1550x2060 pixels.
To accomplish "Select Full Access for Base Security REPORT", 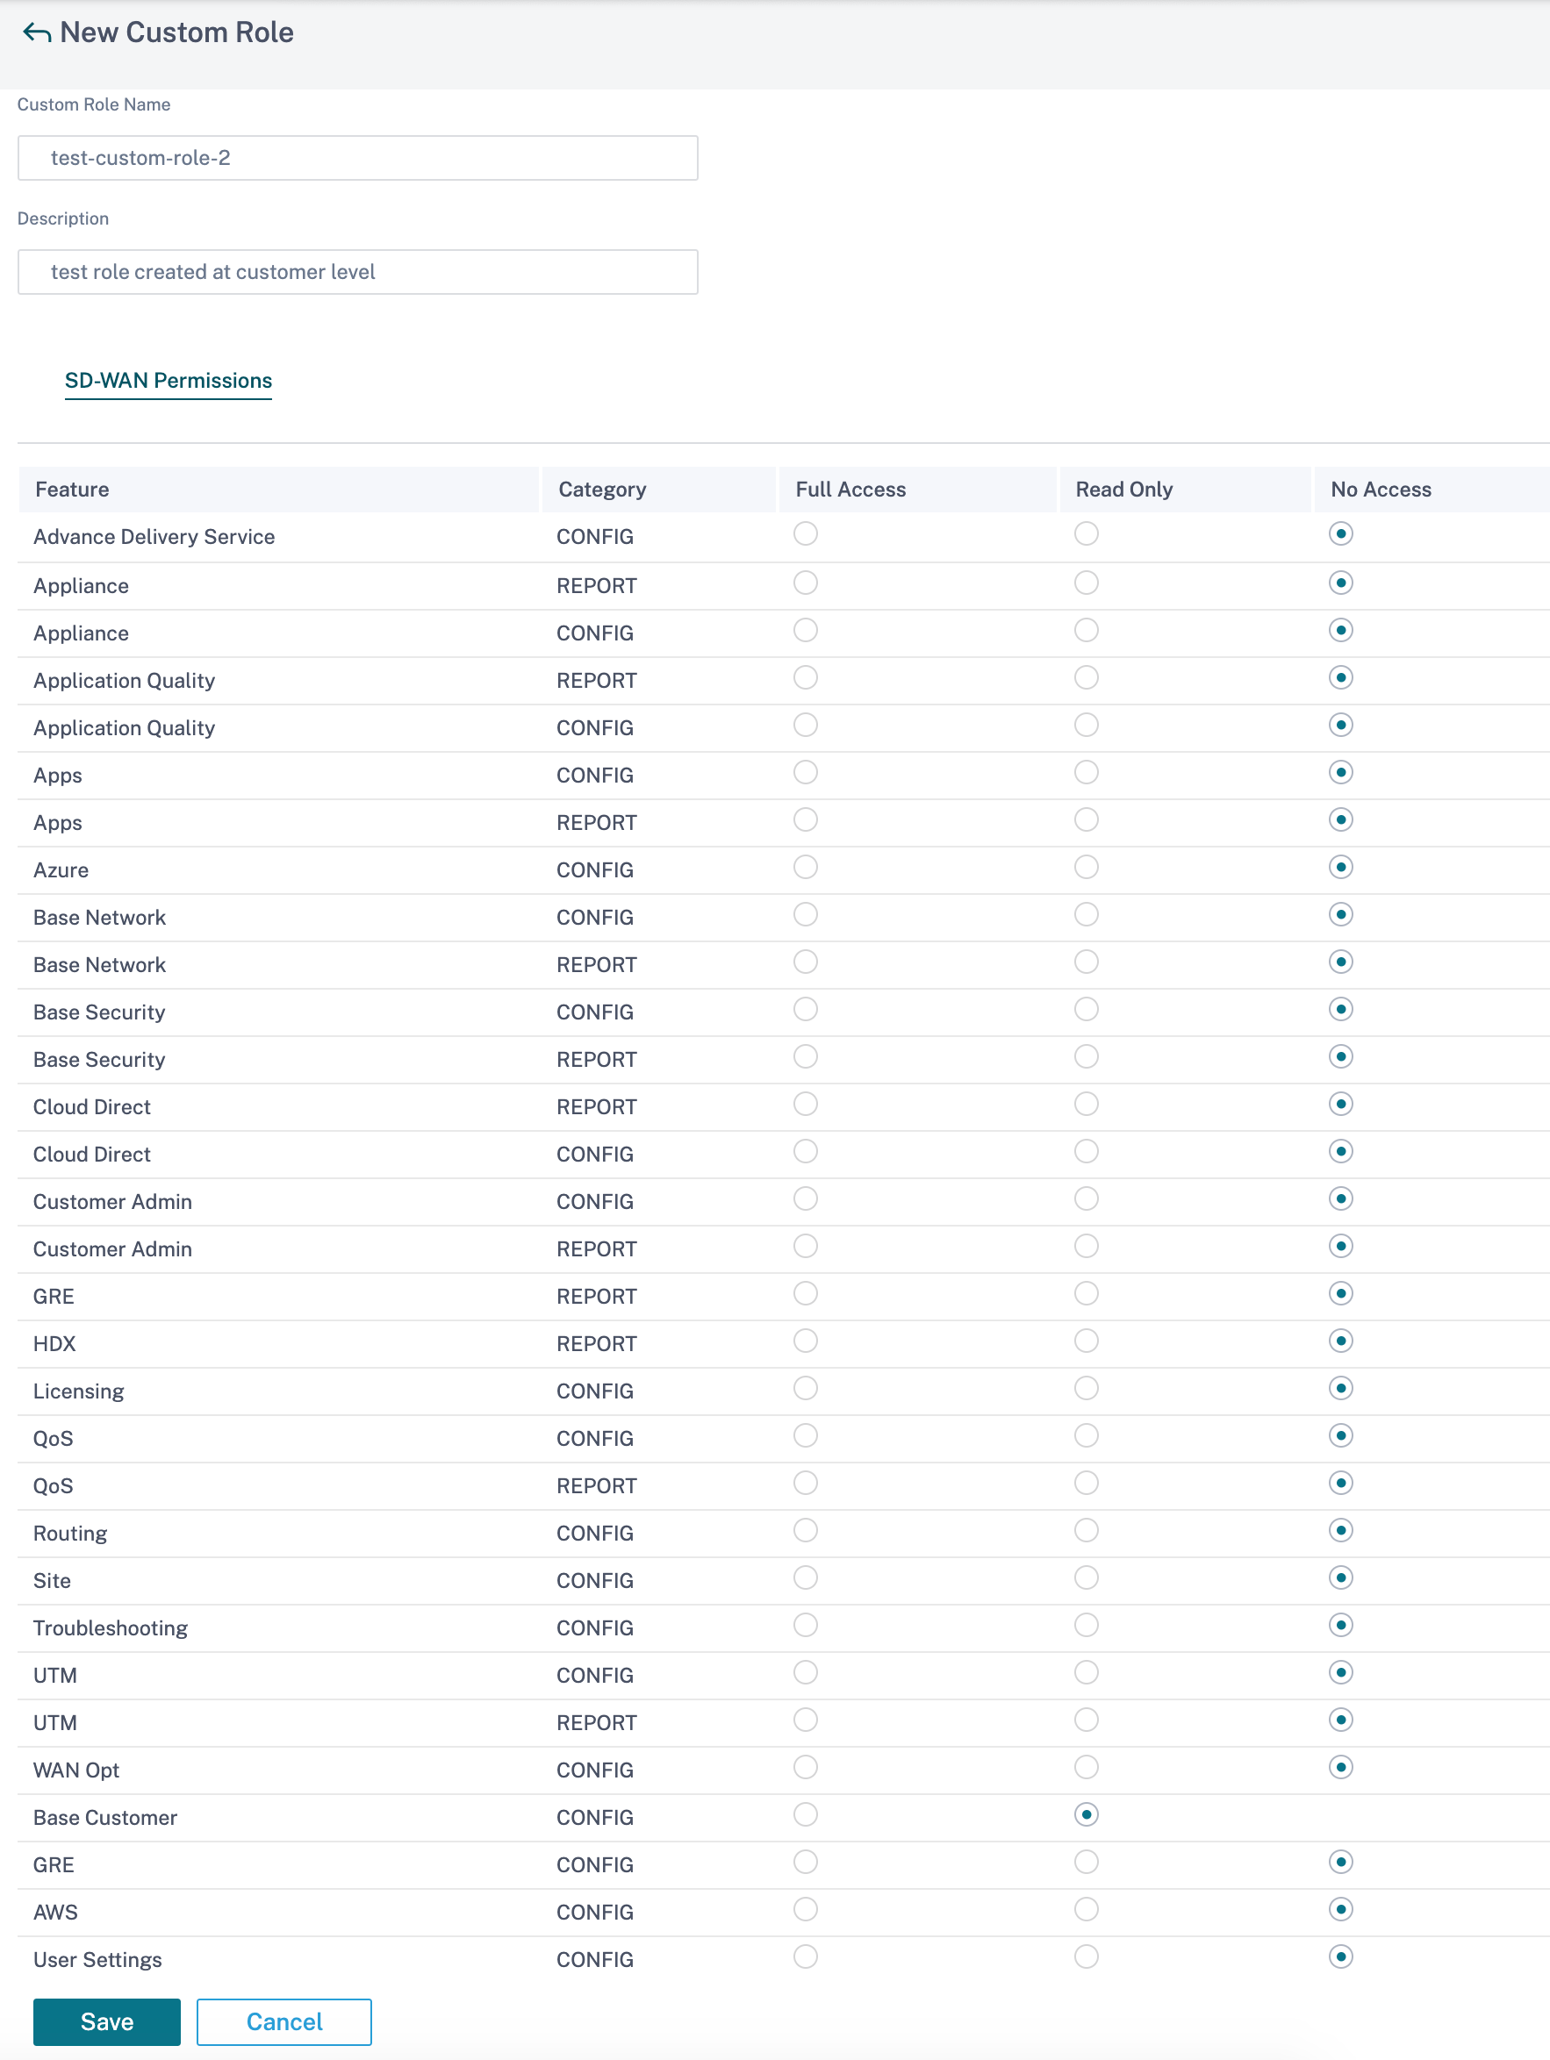I will click(806, 1058).
